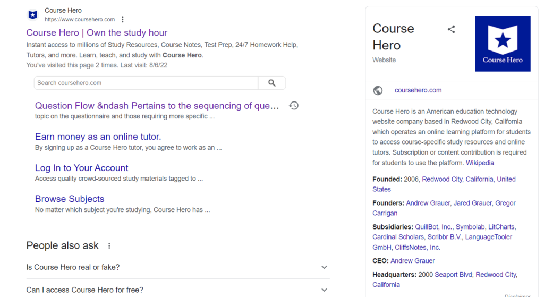Visit coursehero.com from knowledge panel
This screenshot has width=544, height=297.
click(x=418, y=90)
